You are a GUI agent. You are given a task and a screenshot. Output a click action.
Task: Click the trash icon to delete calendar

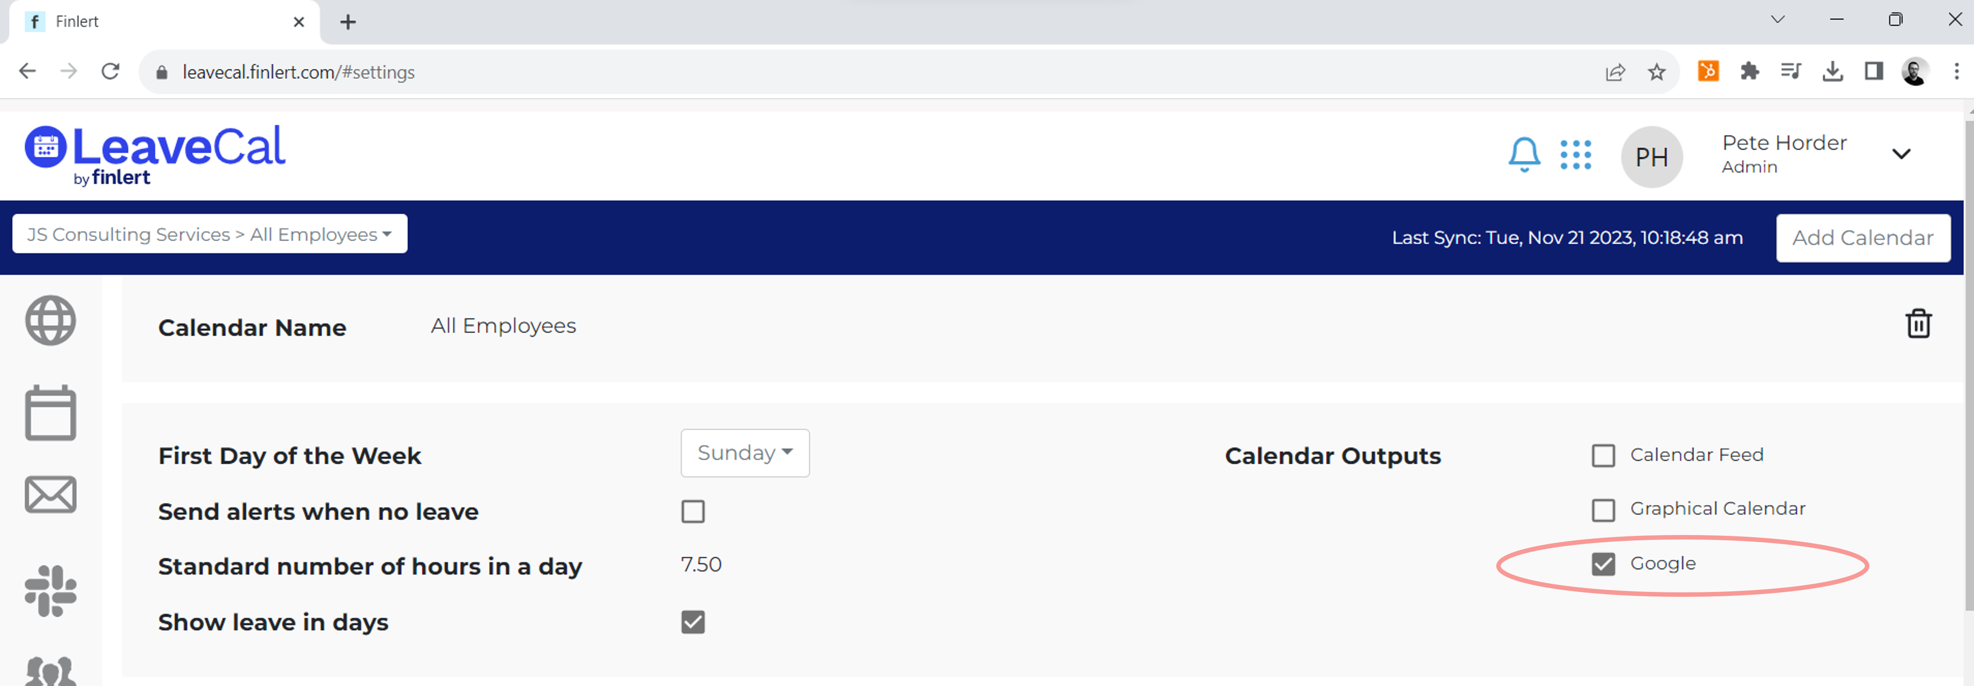point(1918,324)
